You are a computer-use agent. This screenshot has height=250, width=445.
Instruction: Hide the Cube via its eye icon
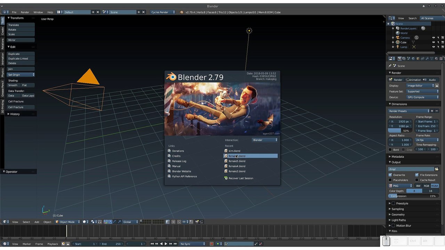(434, 42)
